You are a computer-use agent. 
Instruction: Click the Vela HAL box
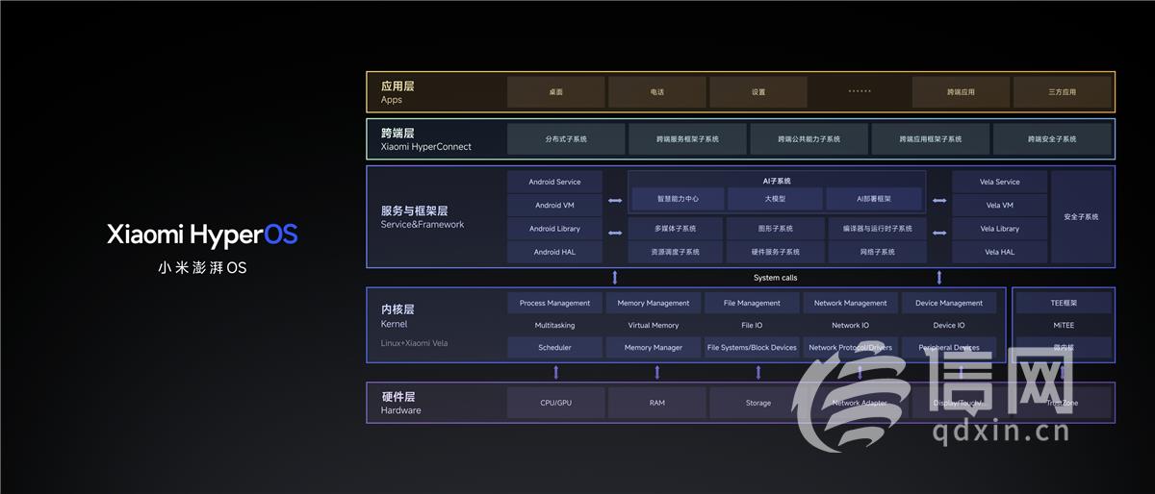tap(1000, 252)
